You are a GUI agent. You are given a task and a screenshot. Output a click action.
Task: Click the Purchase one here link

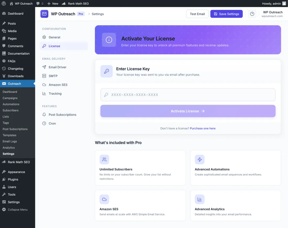(x=202, y=128)
